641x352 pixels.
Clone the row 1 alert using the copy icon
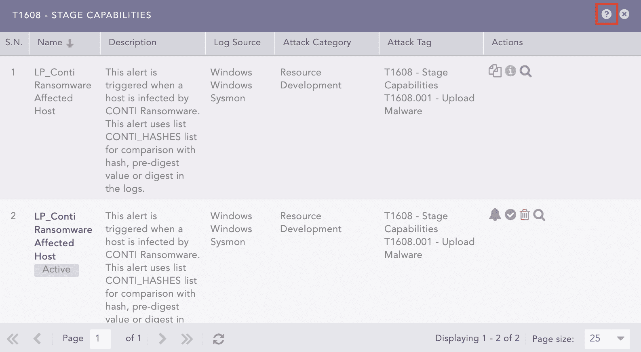[x=495, y=71]
